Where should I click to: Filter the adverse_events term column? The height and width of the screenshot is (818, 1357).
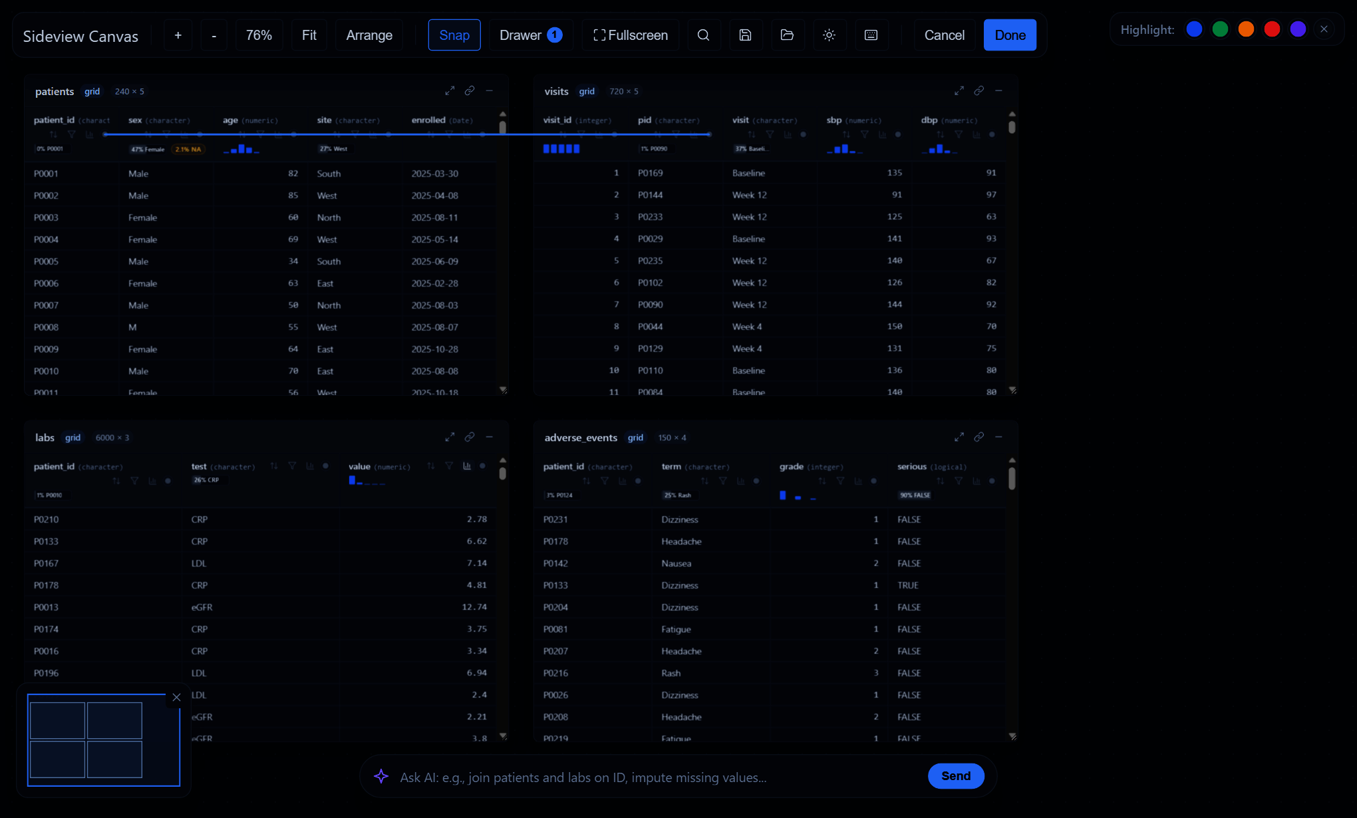point(723,481)
